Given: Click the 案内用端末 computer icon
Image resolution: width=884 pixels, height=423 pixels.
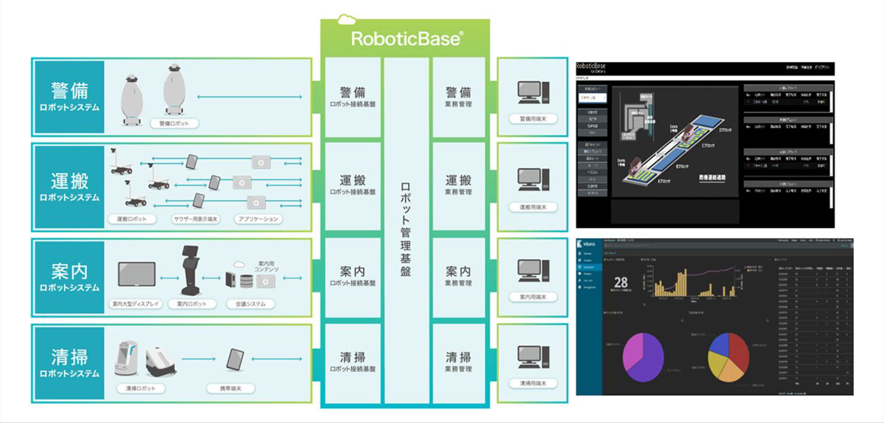Looking at the screenshot, I should [x=533, y=271].
